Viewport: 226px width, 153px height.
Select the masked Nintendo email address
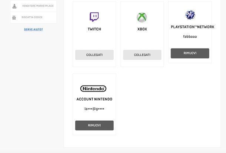coord(94,109)
